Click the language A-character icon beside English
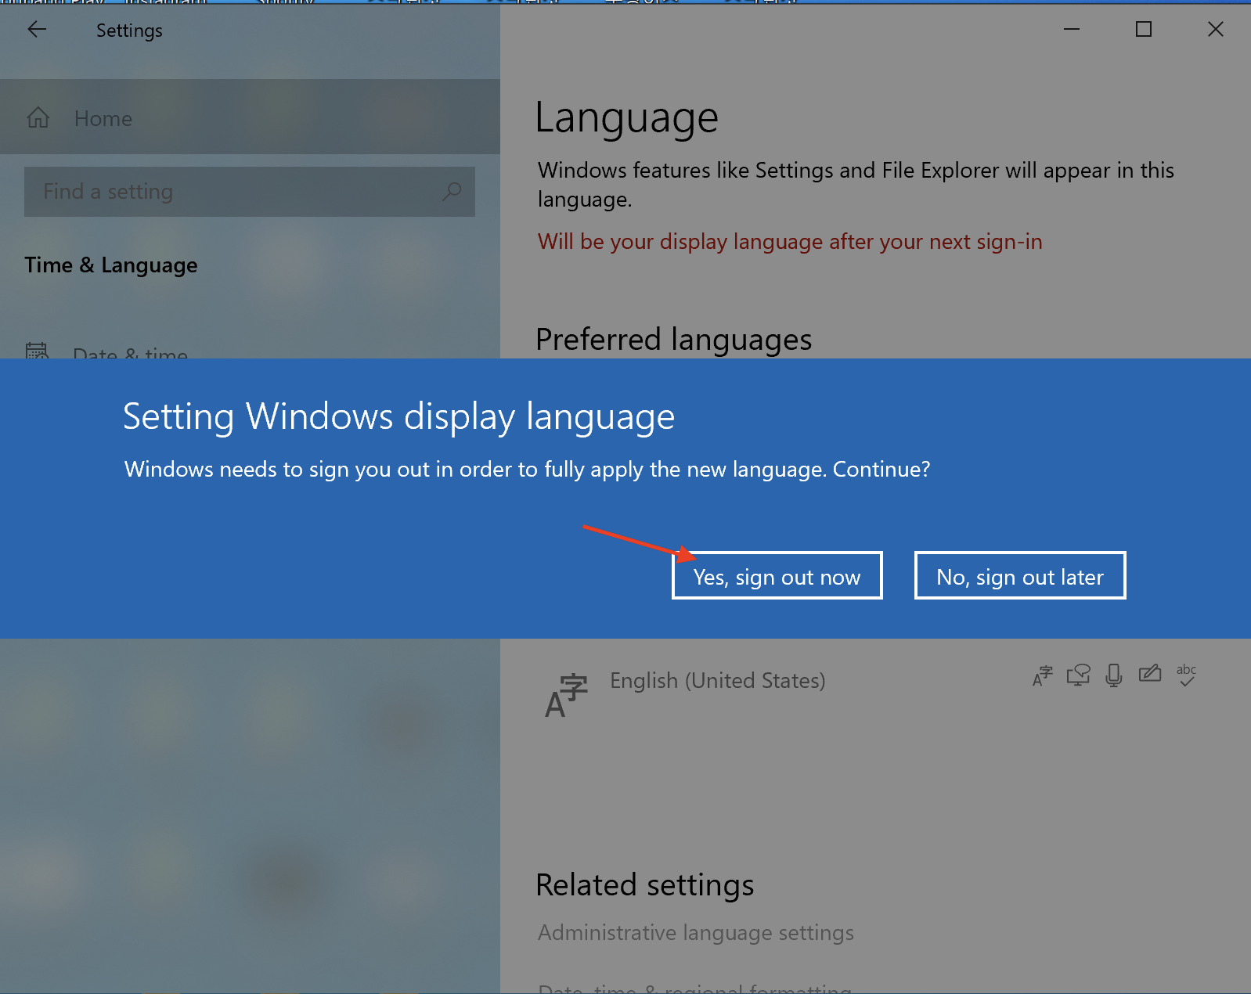The image size is (1251, 994). (566, 695)
